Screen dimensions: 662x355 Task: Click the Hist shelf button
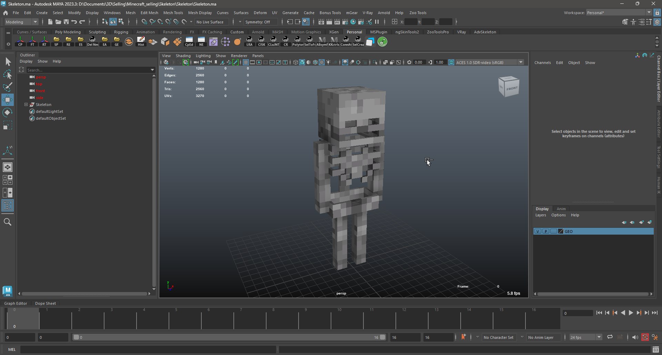(x=141, y=42)
